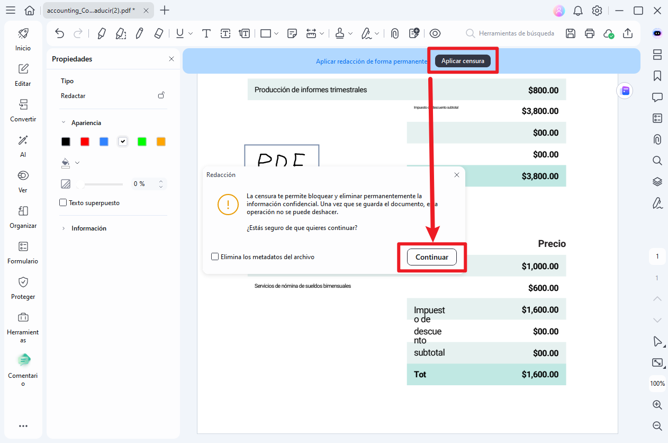Open the Bookmarks panel
Screen dimensions: 668x443
[x=657, y=76]
